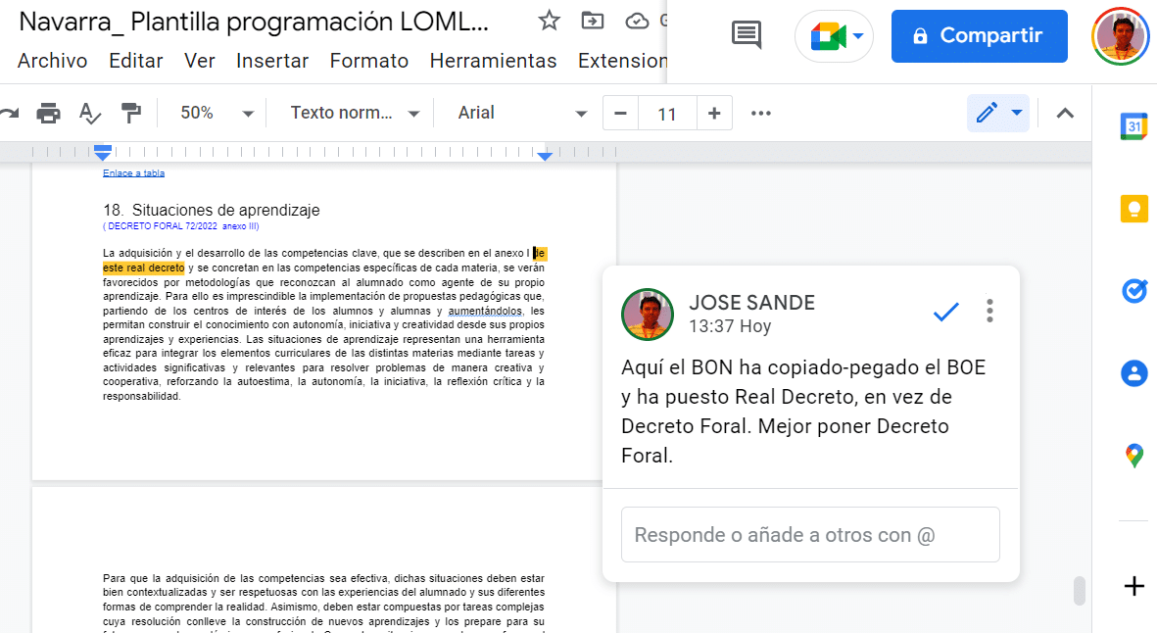Click the comment reply input field

pyautogui.click(x=810, y=535)
